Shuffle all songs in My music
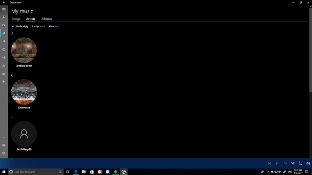 (x=19, y=26)
